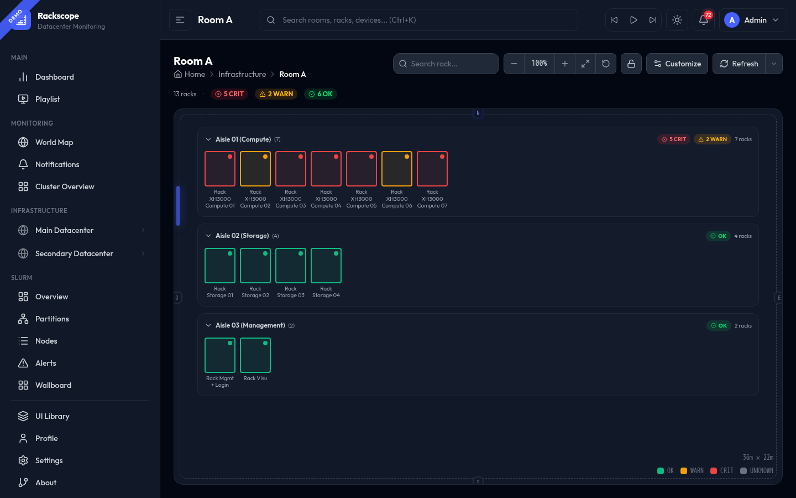
Task: Collapse the Aisle 01 (Compute) section
Action: point(208,139)
